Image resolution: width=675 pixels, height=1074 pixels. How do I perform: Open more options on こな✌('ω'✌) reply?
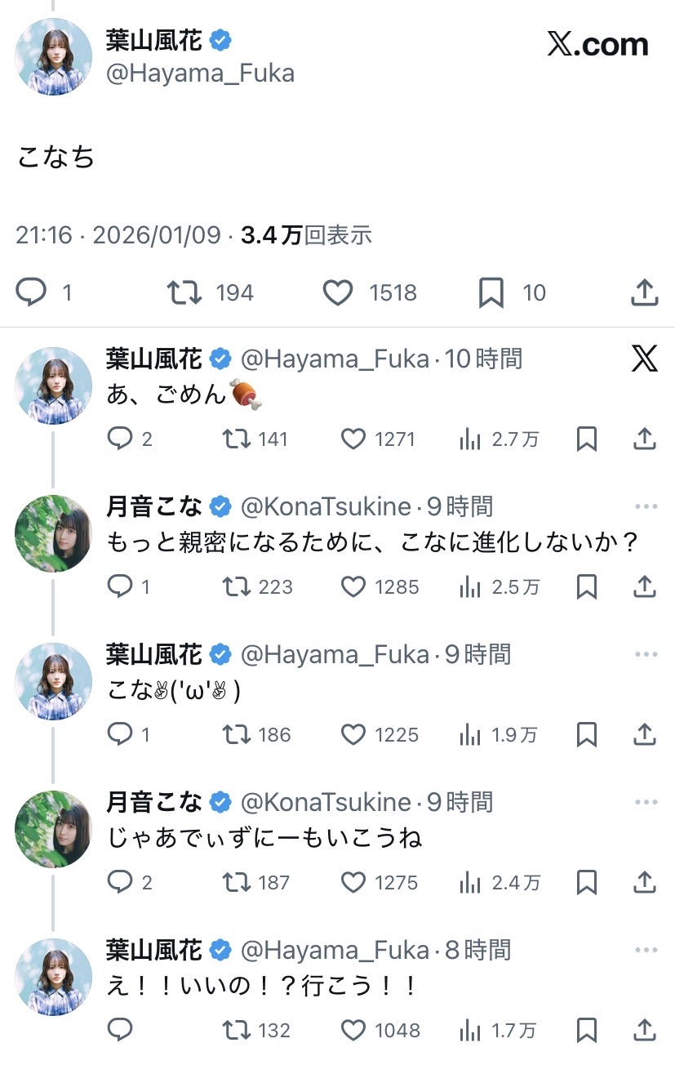[x=646, y=655]
